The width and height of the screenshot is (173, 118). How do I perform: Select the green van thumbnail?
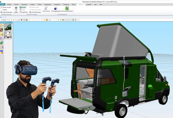pyautogui.click(x=8, y=27)
